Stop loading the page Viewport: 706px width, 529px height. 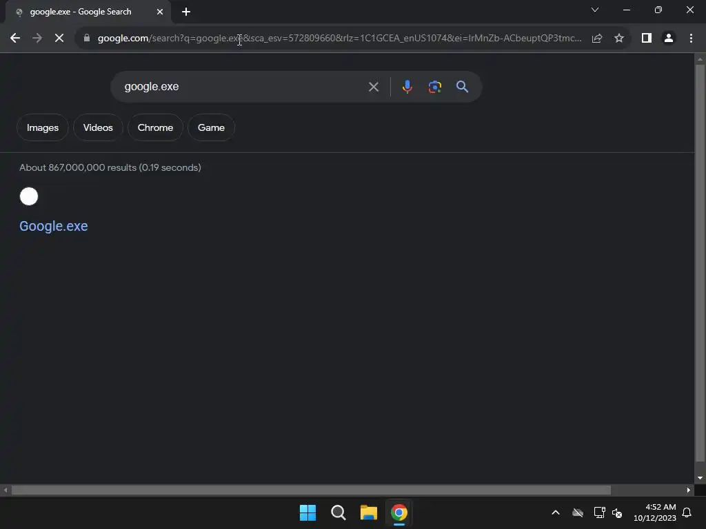coord(59,39)
